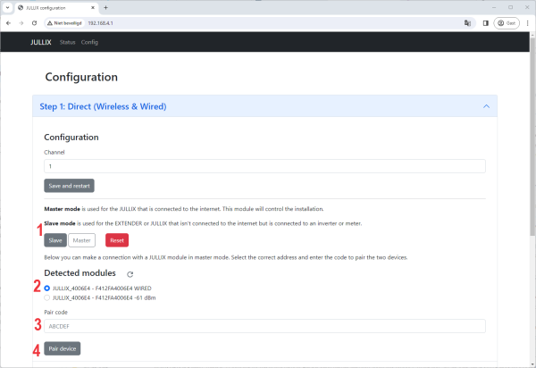Focus the Pair code input field

[x=264, y=326]
